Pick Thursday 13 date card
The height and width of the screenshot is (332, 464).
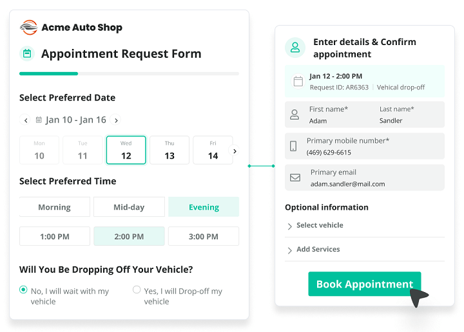169,150
